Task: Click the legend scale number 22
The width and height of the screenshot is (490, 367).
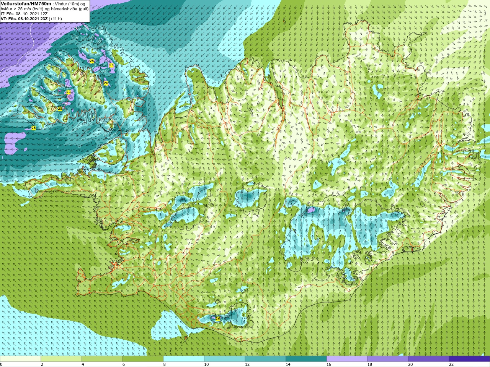Action: tap(451, 364)
